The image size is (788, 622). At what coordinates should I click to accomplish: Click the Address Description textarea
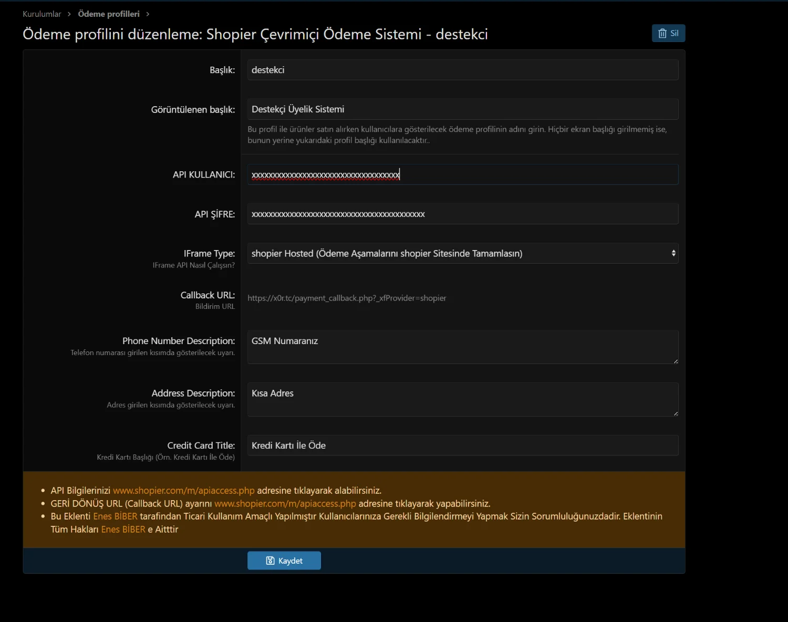click(462, 400)
